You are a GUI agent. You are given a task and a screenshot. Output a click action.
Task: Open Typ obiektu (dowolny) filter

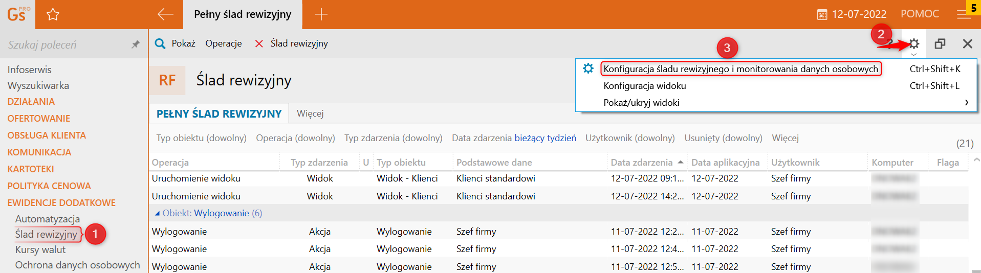coord(201,138)
